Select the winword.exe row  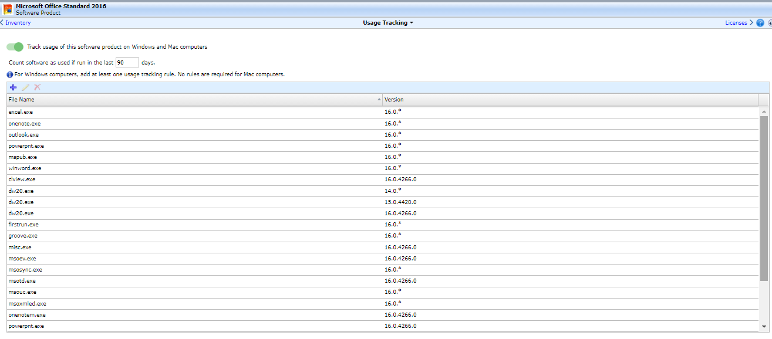click(382, 168)
